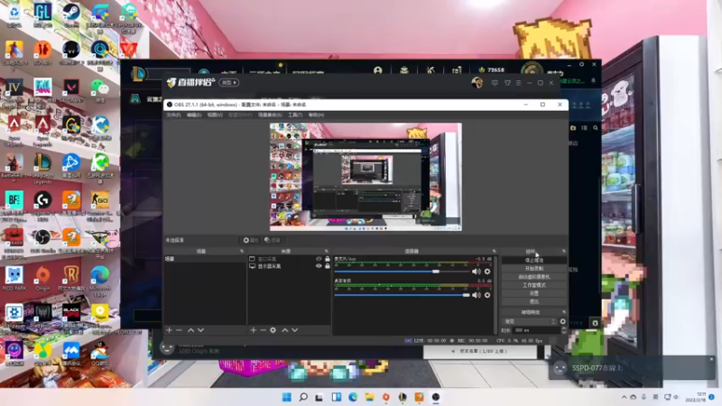Open the Help menu in OBS
This screenshot has height=406, width=722.
[x=317, y=115]
